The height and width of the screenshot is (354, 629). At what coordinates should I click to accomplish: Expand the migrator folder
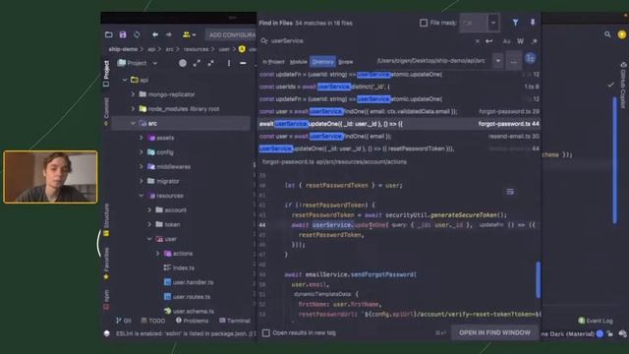tap(141, 181)
